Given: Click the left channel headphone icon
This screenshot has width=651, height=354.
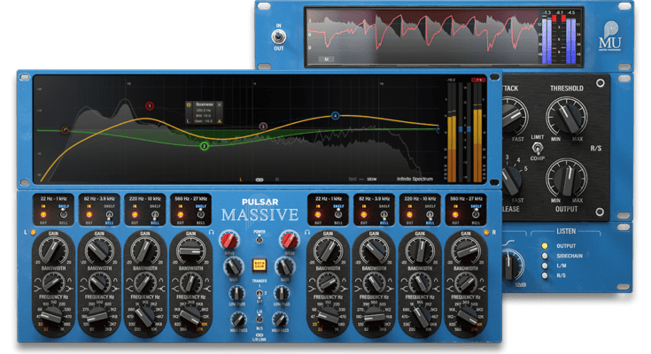Looking at the screenshot, I should 213,233.
